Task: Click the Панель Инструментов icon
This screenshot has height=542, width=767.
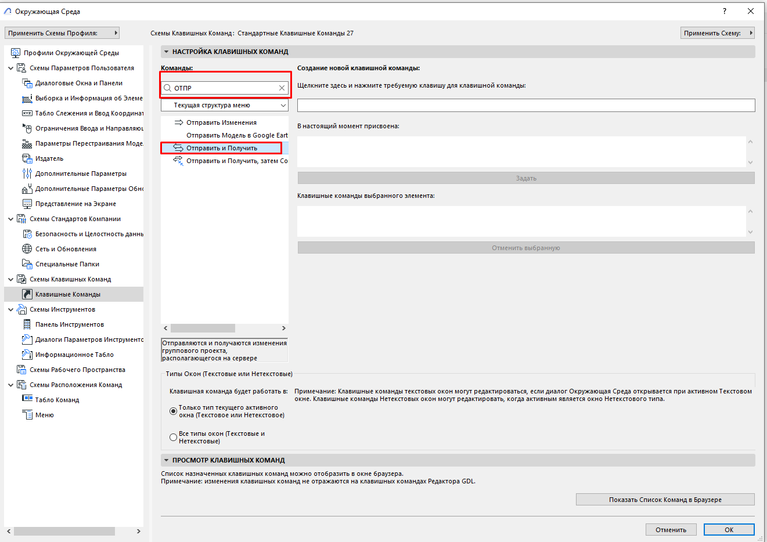Action: [x=27, y=324]
